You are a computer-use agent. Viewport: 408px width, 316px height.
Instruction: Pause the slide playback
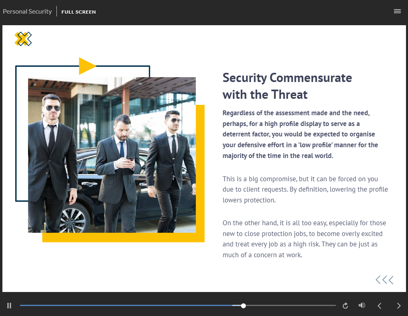point(9,306)
